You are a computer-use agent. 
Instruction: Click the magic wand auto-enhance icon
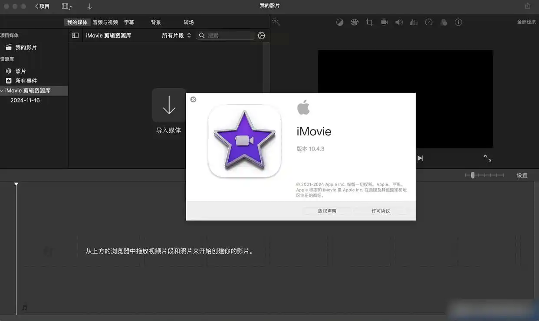(276, 22)
